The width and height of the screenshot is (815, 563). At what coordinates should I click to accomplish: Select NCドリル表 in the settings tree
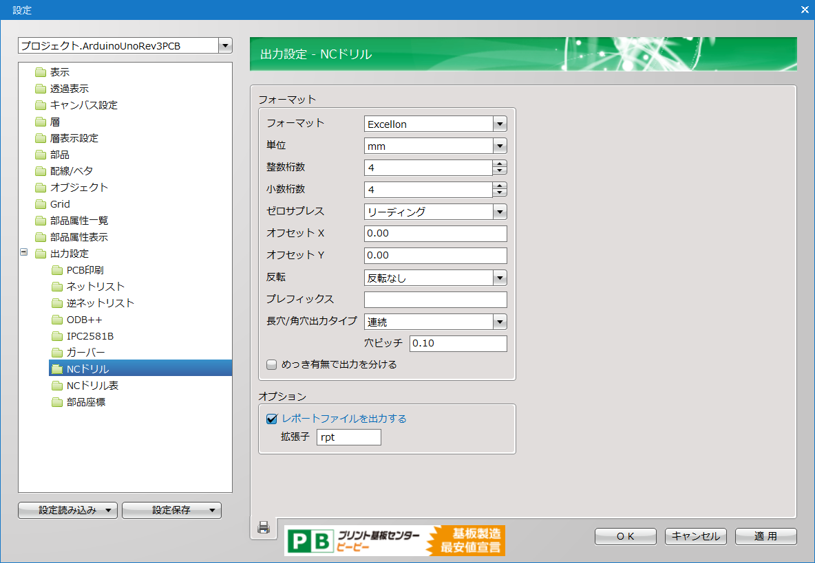(92, 386)
